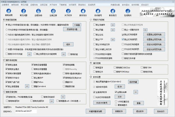Screen dimensions: 175x117
Task: Click the 设置禁止程序列表 button
Action: click(x=153, y=34)
